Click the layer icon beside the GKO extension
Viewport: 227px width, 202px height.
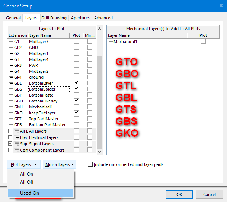pos(11,113)
